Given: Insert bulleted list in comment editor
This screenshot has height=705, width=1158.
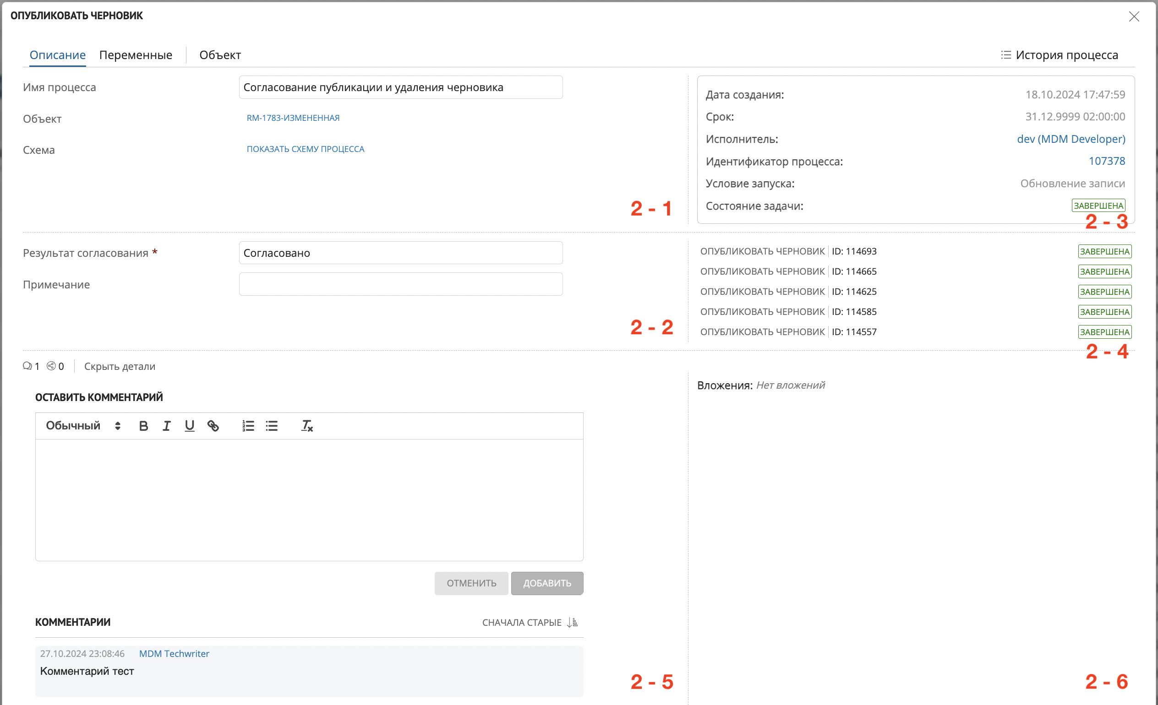Looking at the screenshot, I should [x=272, y=426].
